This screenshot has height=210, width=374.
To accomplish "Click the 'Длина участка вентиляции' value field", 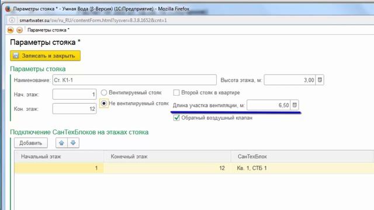I will point(269,105).
